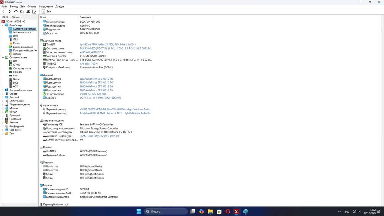Expand the DirectX tree node
384x216 pixels.
pyautogui.click(x=3, y=112)
